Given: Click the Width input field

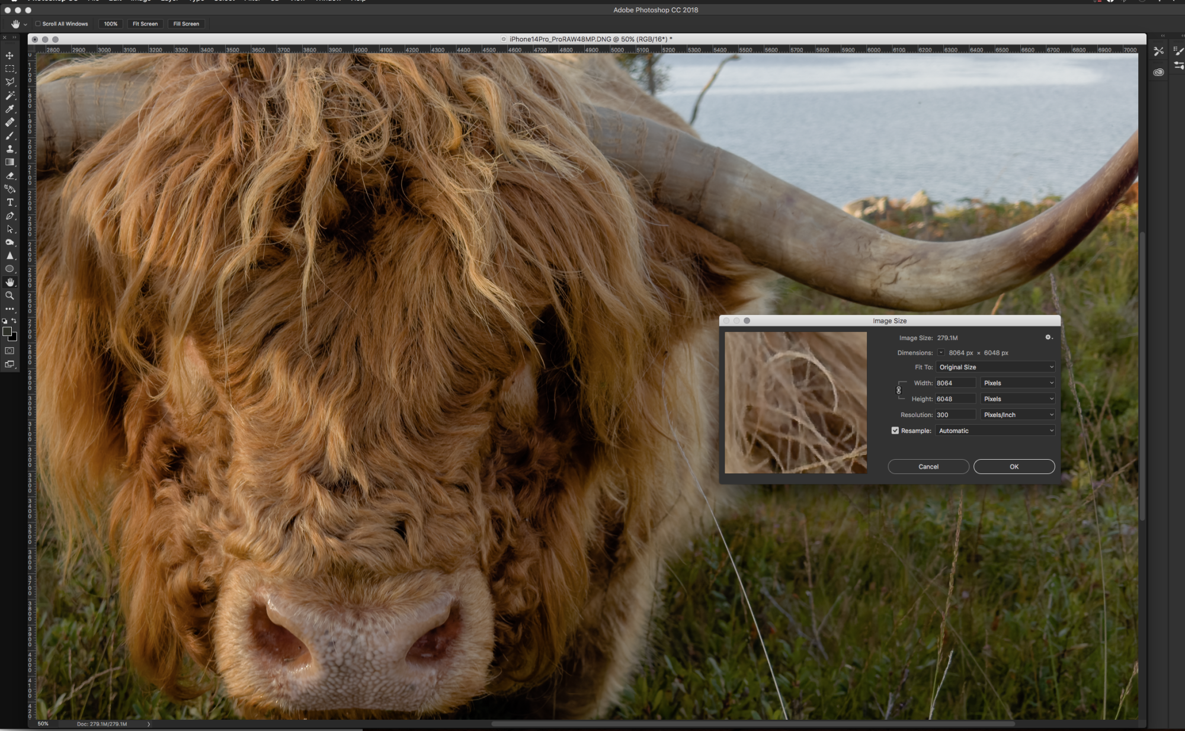Looking at the screenshot, I should [955, 383].
